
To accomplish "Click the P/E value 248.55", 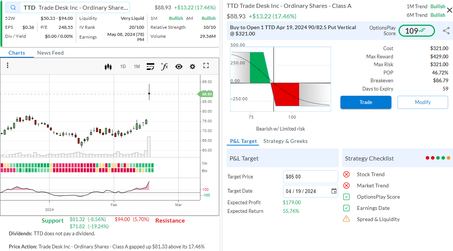I will pyautogui.click(x=66, y=27).
